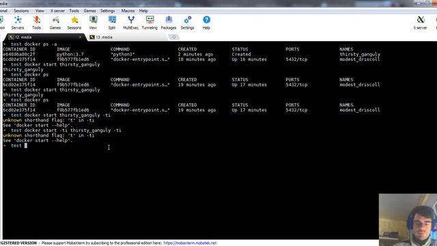437x246 pixels.
Task: Click the '18 minutes ago' created value
Action: tap(197, 59)
